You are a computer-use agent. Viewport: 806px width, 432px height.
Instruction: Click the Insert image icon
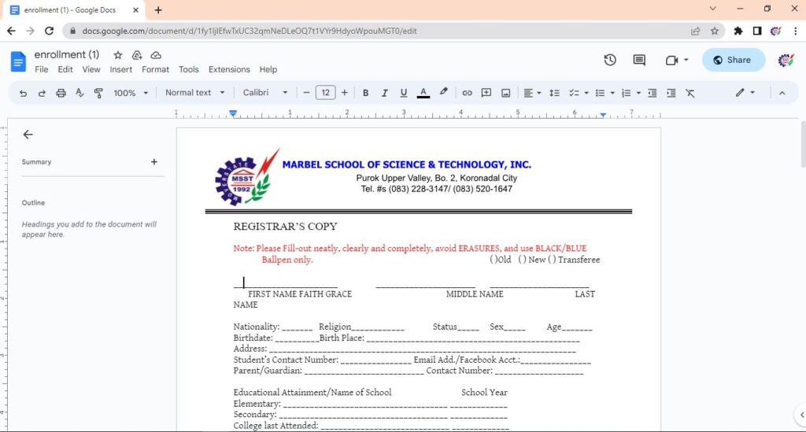505,93
